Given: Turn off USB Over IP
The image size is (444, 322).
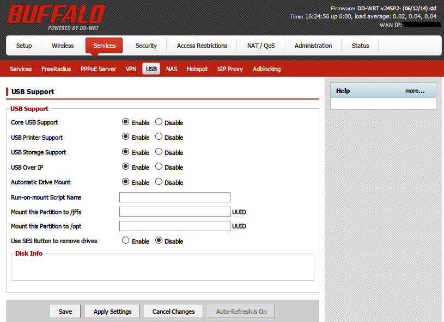Looking at the screenshot, I should (159, 167).
